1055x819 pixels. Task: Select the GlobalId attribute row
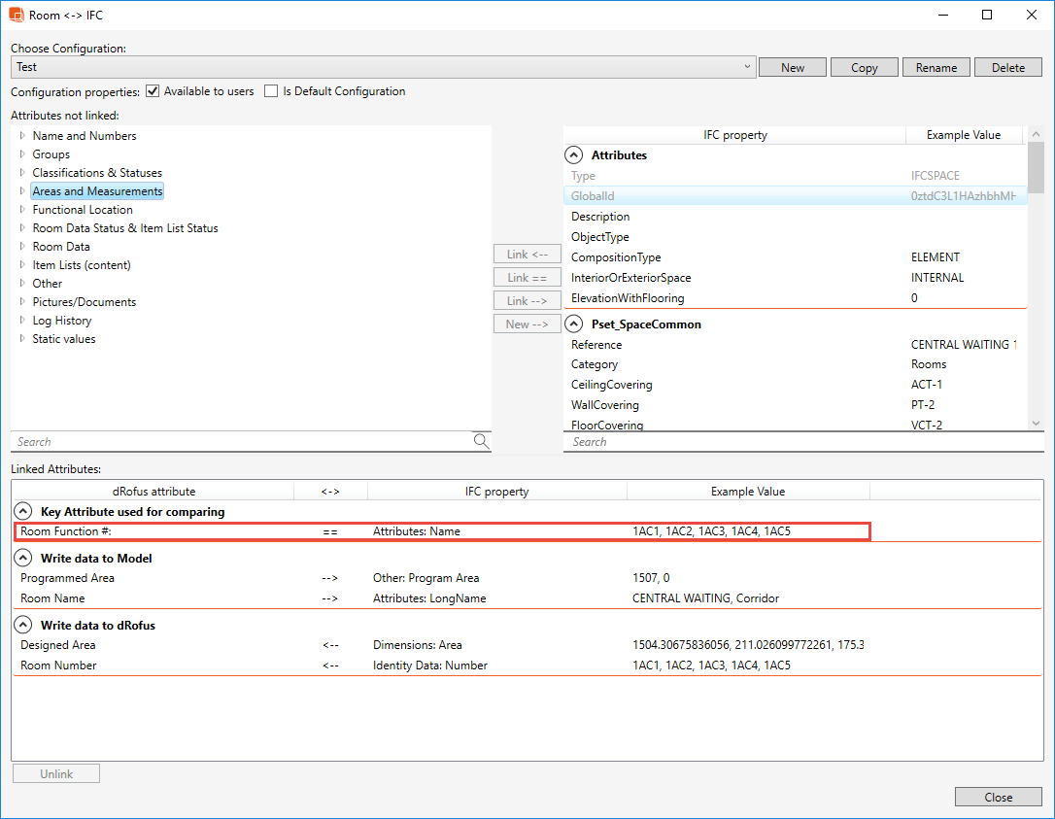tap(680, 195)
